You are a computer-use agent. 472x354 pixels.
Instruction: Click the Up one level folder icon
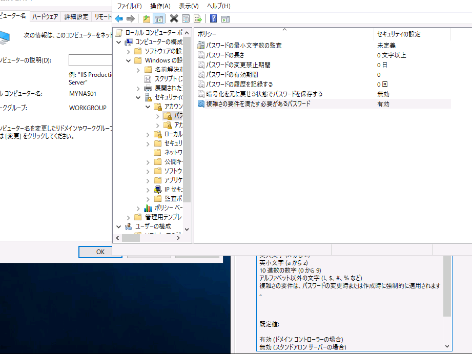pyautogui.click(x=147, y=19)
